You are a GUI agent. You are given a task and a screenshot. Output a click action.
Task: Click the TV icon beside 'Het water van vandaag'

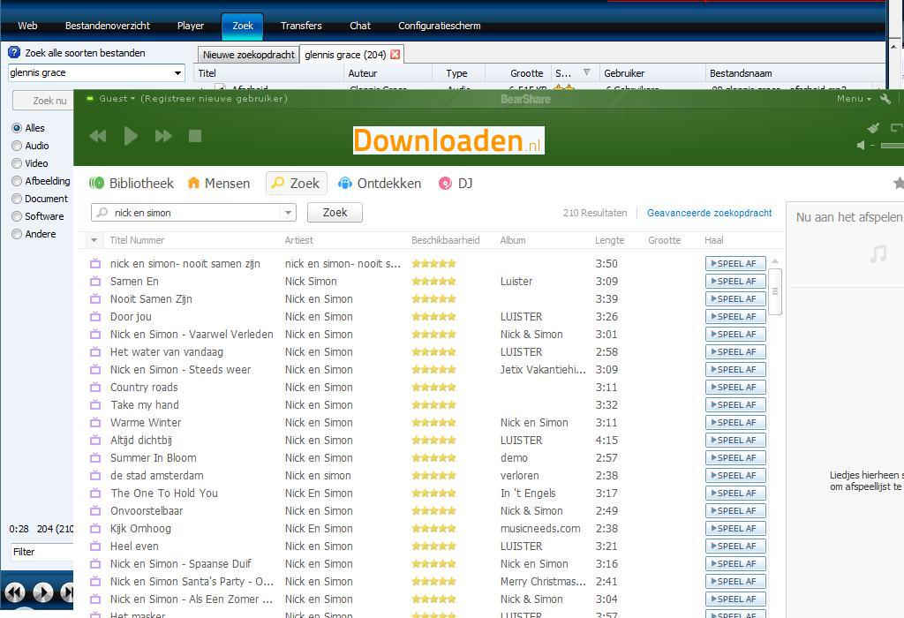(95, 351)
